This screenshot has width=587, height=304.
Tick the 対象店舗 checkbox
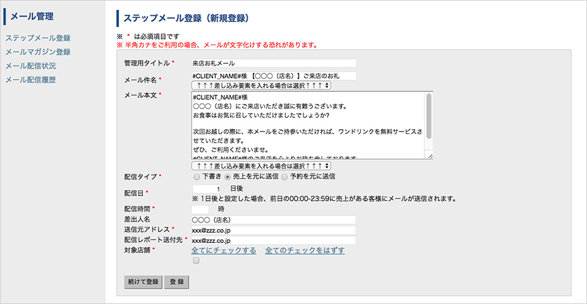196,261
